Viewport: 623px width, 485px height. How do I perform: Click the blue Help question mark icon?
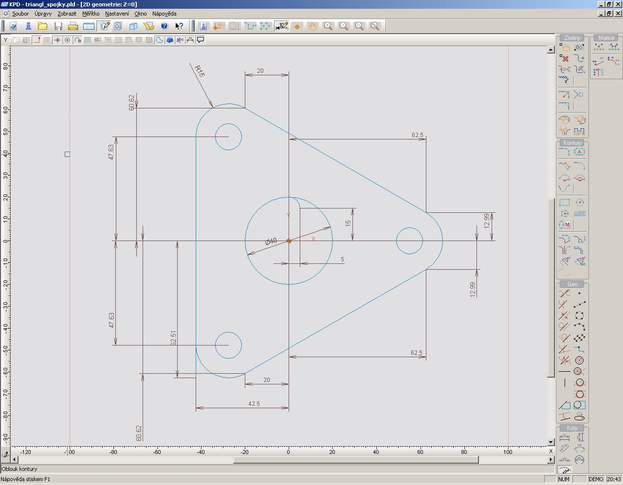pos(164,26)
